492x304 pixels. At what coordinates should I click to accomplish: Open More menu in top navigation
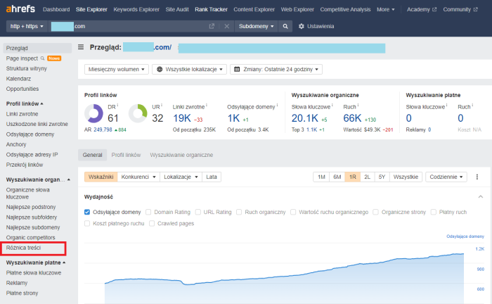[386, 9]
